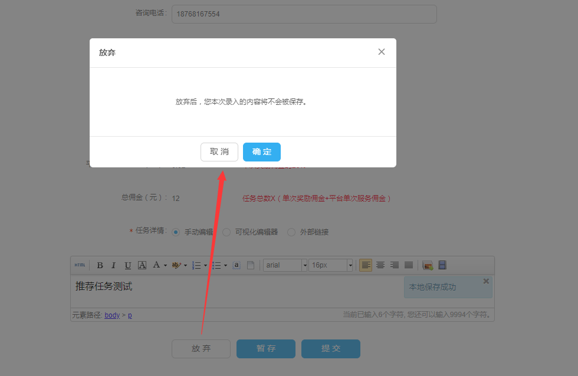The image size is (578, 376).
Task: Toggle bold formatting in editor toolbar
Action: point(100,265)
